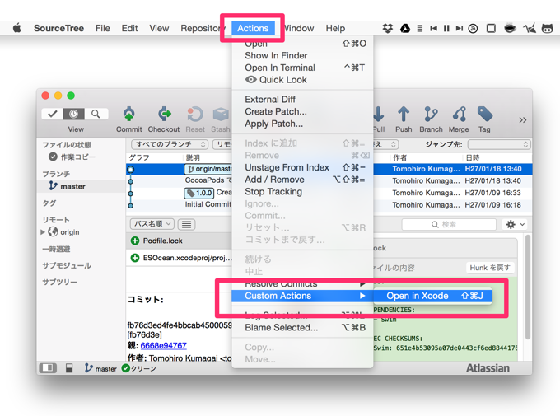
Task: Toggle the sidebar visibility button
Action: [48, 368]
